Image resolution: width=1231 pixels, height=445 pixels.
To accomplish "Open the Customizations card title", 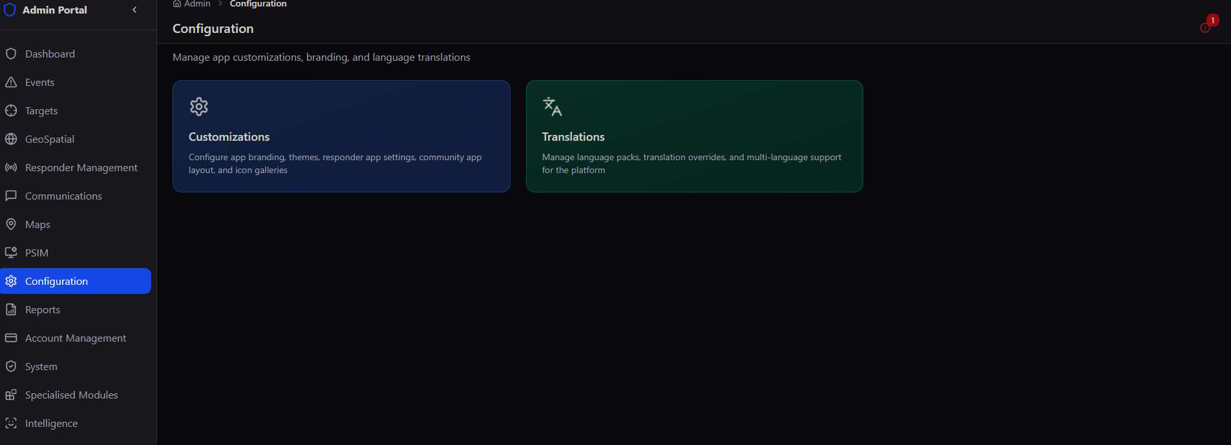I will [x=229, y=137].
